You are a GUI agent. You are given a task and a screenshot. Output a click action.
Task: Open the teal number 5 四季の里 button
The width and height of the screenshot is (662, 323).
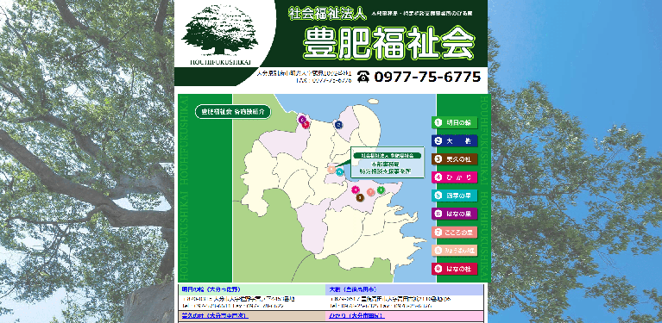click(454, 196)
